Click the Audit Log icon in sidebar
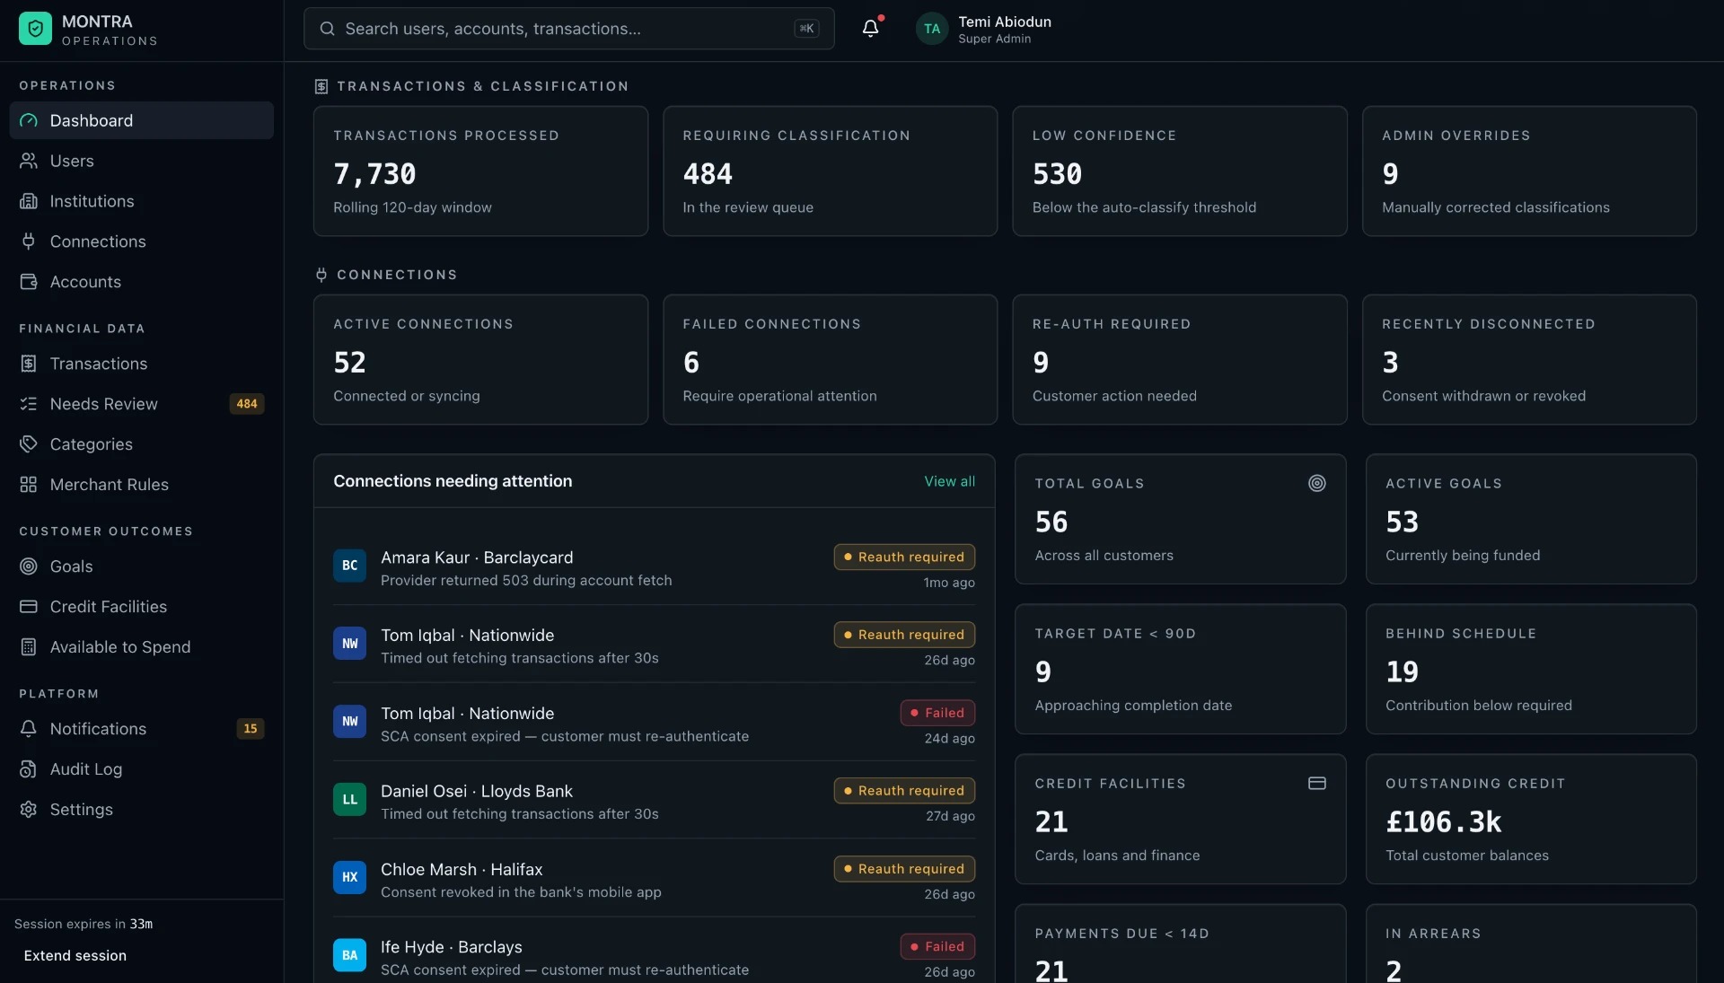The image size is (1724, 983). [x=29, y=769]
